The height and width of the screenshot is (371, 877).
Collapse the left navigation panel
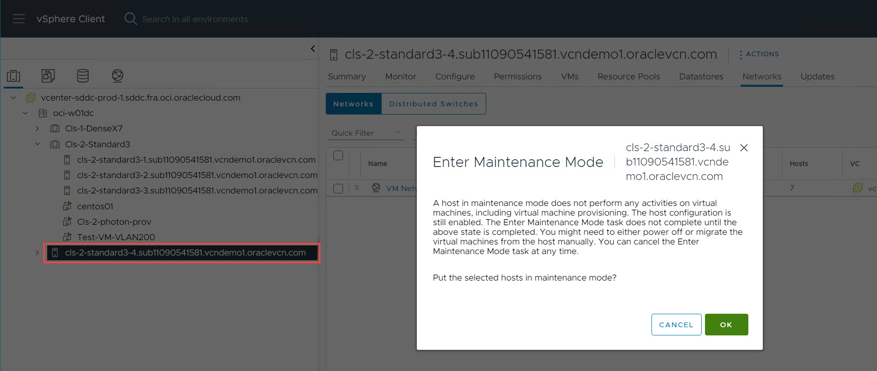[313, 49]
